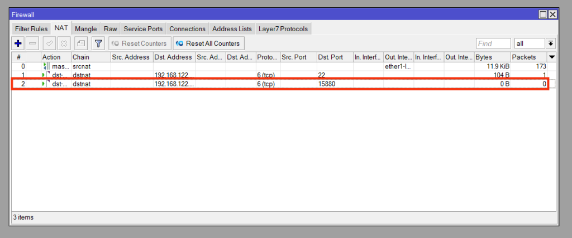
Task: Click the checkmark enable rule icon
Action: click(49, 43)
